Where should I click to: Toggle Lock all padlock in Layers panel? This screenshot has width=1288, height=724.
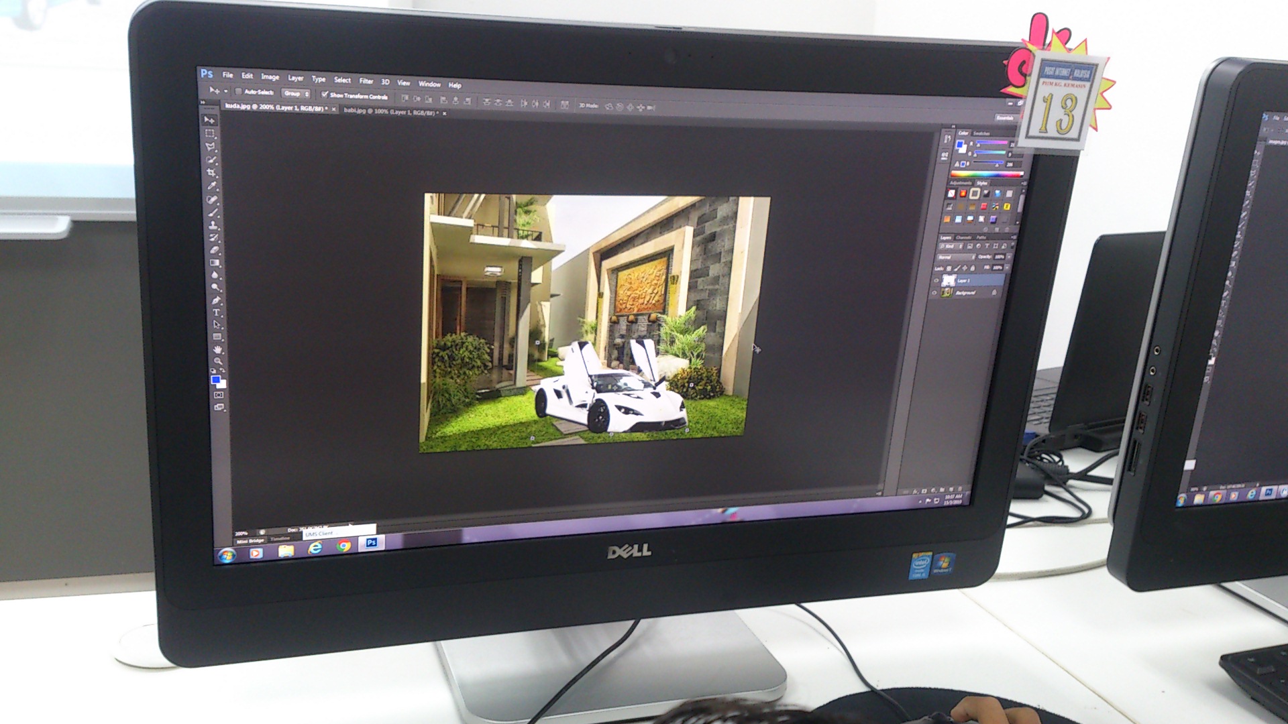coord(973,268)
